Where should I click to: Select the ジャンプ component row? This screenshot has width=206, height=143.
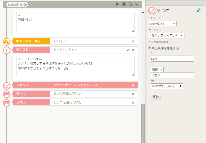click(x=75, y=85)
